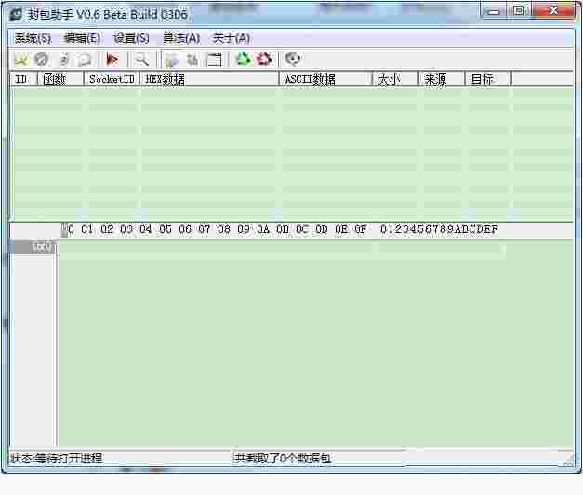Click the 0123456789ABCDEF ASCII header
The height and width of the screenshot is (495, 583).
tap(439, 229)
